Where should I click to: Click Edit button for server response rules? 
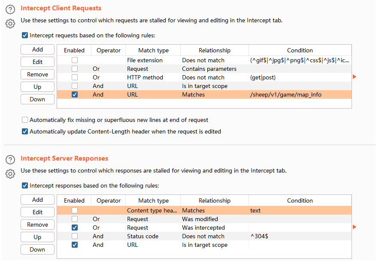(38, 212)
